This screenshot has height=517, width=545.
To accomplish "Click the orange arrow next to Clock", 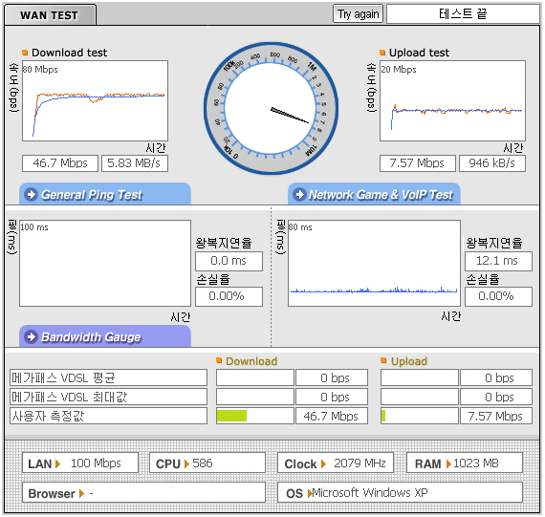I will [323, 463].
